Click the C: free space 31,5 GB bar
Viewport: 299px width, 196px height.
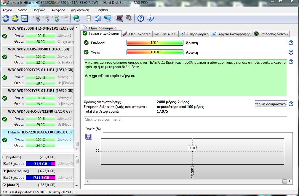click(x=41, y=164)
